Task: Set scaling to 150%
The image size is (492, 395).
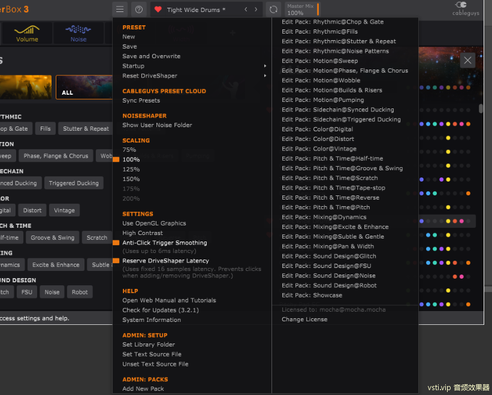Action: (x=131, y=179)
